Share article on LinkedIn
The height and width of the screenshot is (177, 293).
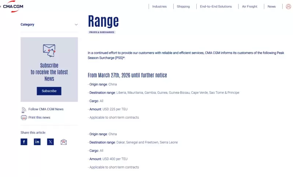(37, 142)
